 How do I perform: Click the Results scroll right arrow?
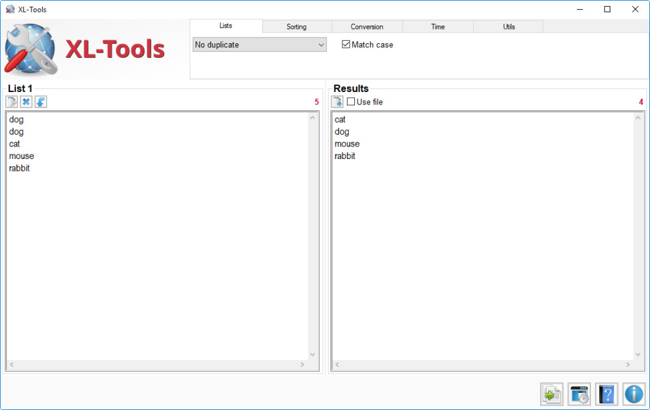pos(628,365)
